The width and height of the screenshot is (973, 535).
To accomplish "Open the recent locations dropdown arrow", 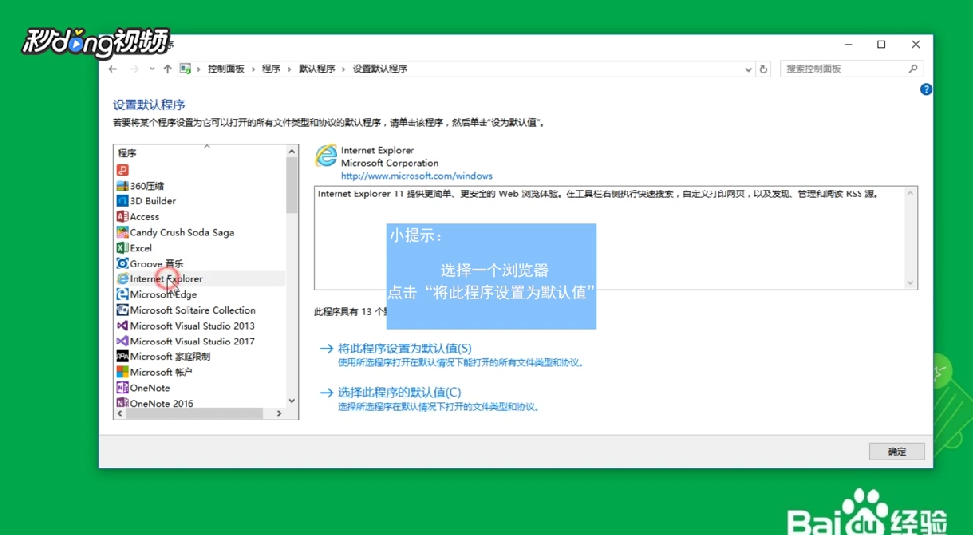I will (x=151, y=69).
